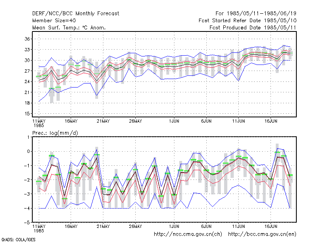Click the forecast period date range text
Image resolution: width=323 pixels, height=242 pixels.
click(256, 14)
